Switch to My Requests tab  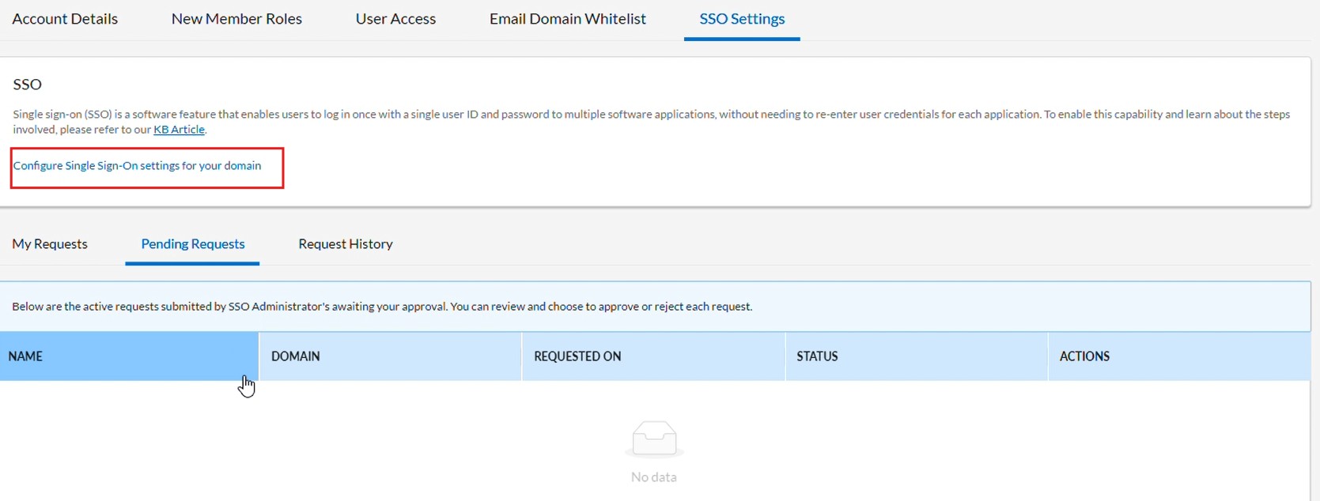(x=50, y=244)
